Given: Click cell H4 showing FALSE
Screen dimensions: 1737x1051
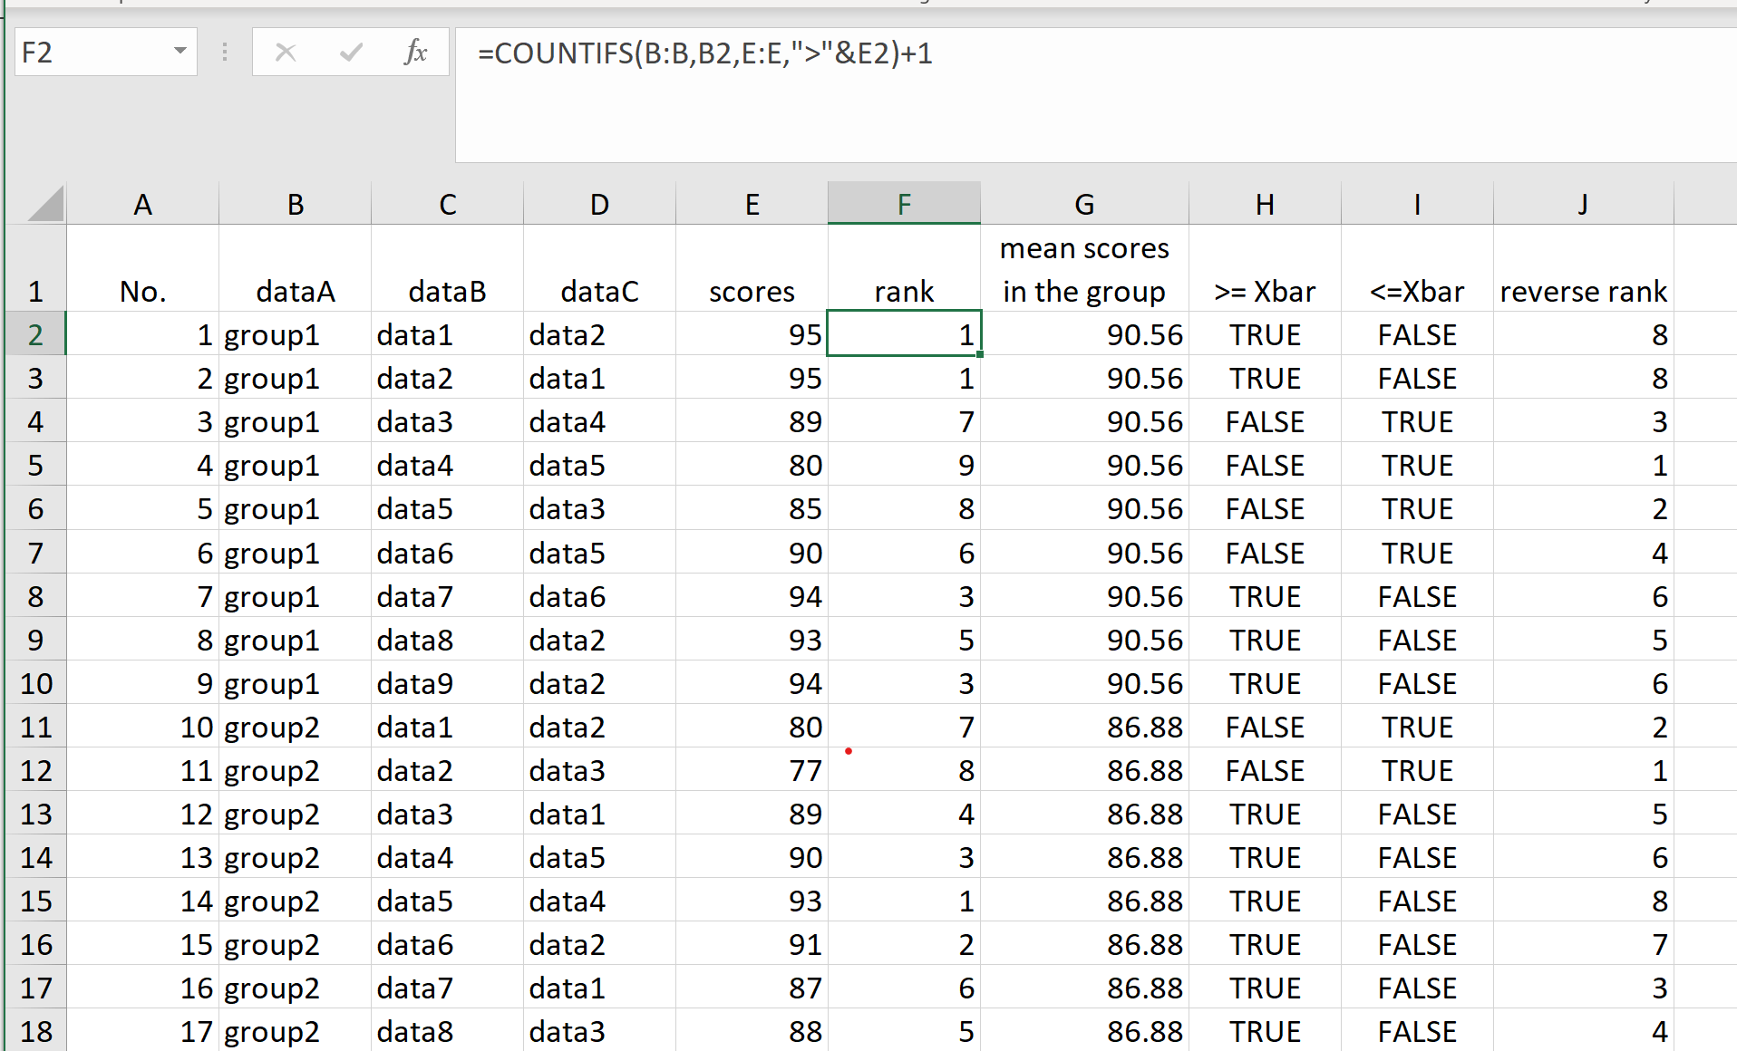Looking at the screenshot, I should tap(1265, 421).
